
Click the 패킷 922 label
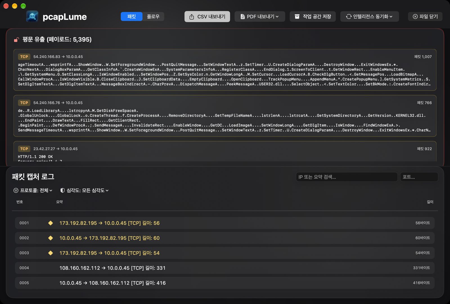pyautogui.click(x=424, y=149)
